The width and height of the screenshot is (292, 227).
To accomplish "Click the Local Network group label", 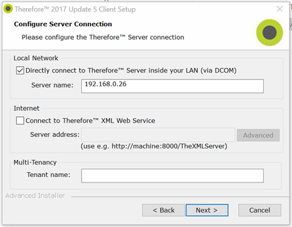I will (x=36, y=58).
